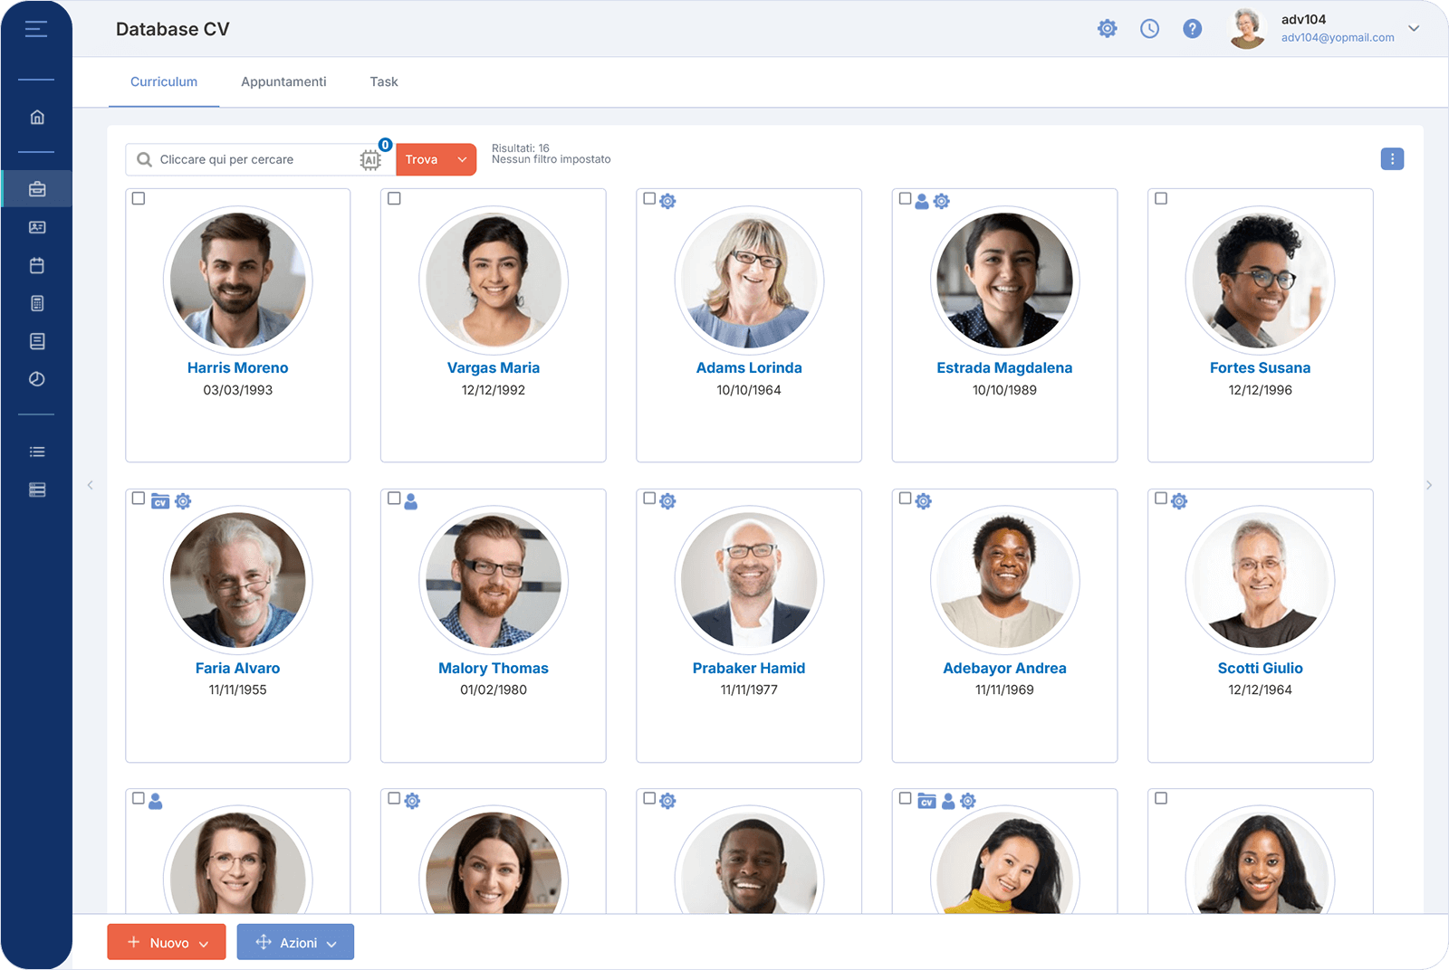The image size is (1449, 970).
Task: Open the Nuovo dropdown button
Action: click(x=167, y=942)
